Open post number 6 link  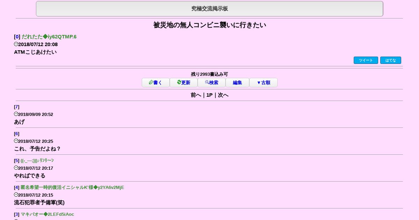coord(16,134)
